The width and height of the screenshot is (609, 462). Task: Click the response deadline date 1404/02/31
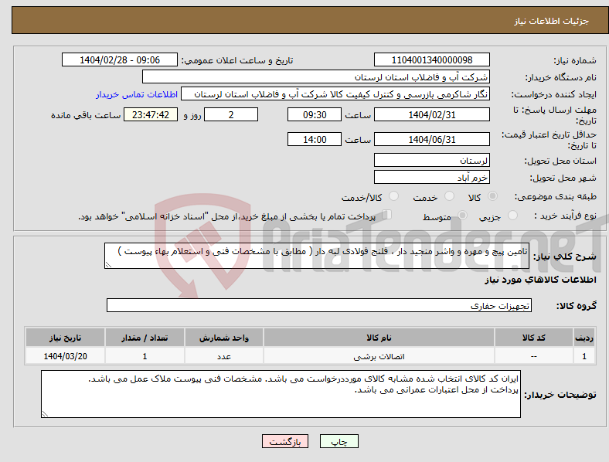coord(432,114)
